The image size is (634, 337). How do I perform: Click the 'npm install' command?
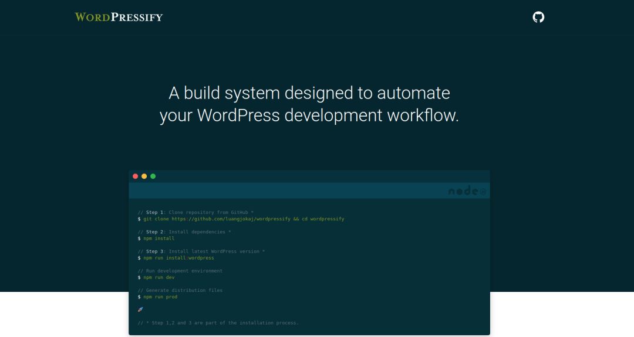(156, 239)
